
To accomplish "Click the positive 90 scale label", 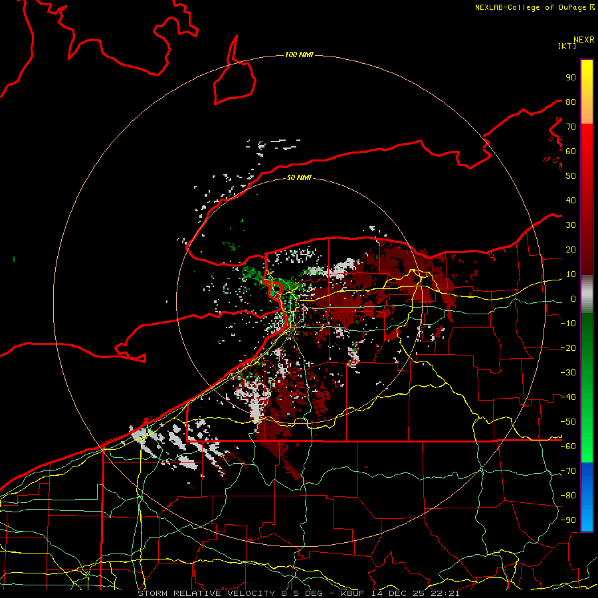I will (571, 78).
